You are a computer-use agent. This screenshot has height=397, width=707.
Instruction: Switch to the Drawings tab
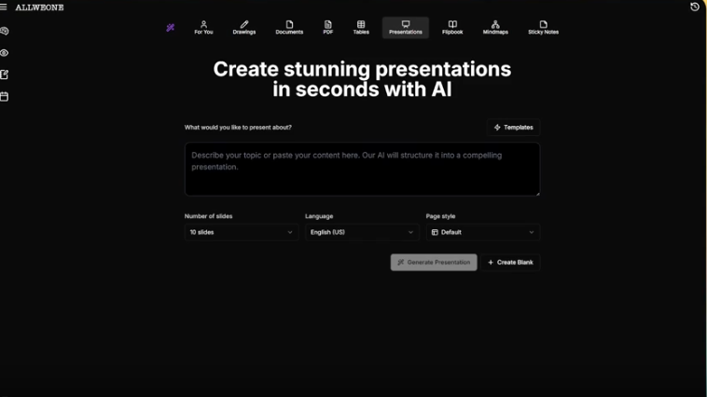244,27
